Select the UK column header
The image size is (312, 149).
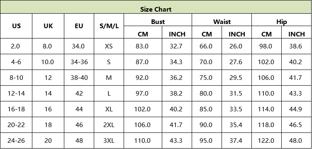click(x=48, y=26)
